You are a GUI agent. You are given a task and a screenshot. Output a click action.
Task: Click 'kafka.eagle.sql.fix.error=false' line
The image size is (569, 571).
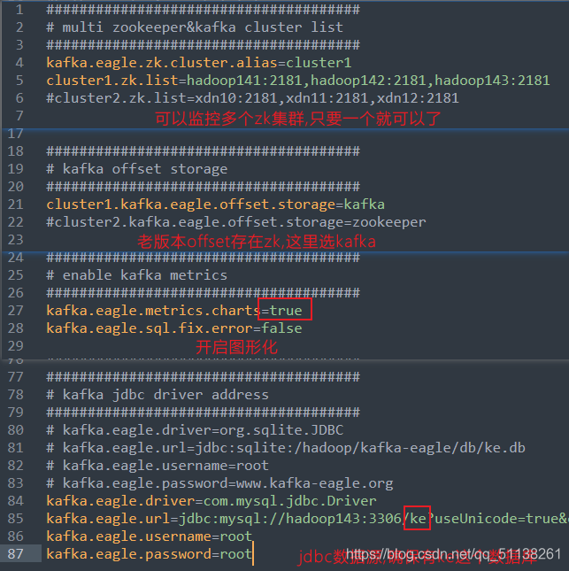(x=174, y=328)
